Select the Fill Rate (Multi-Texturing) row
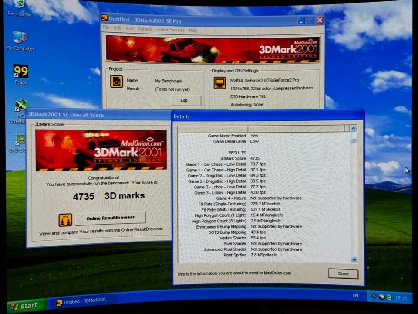 coord(264,209)
